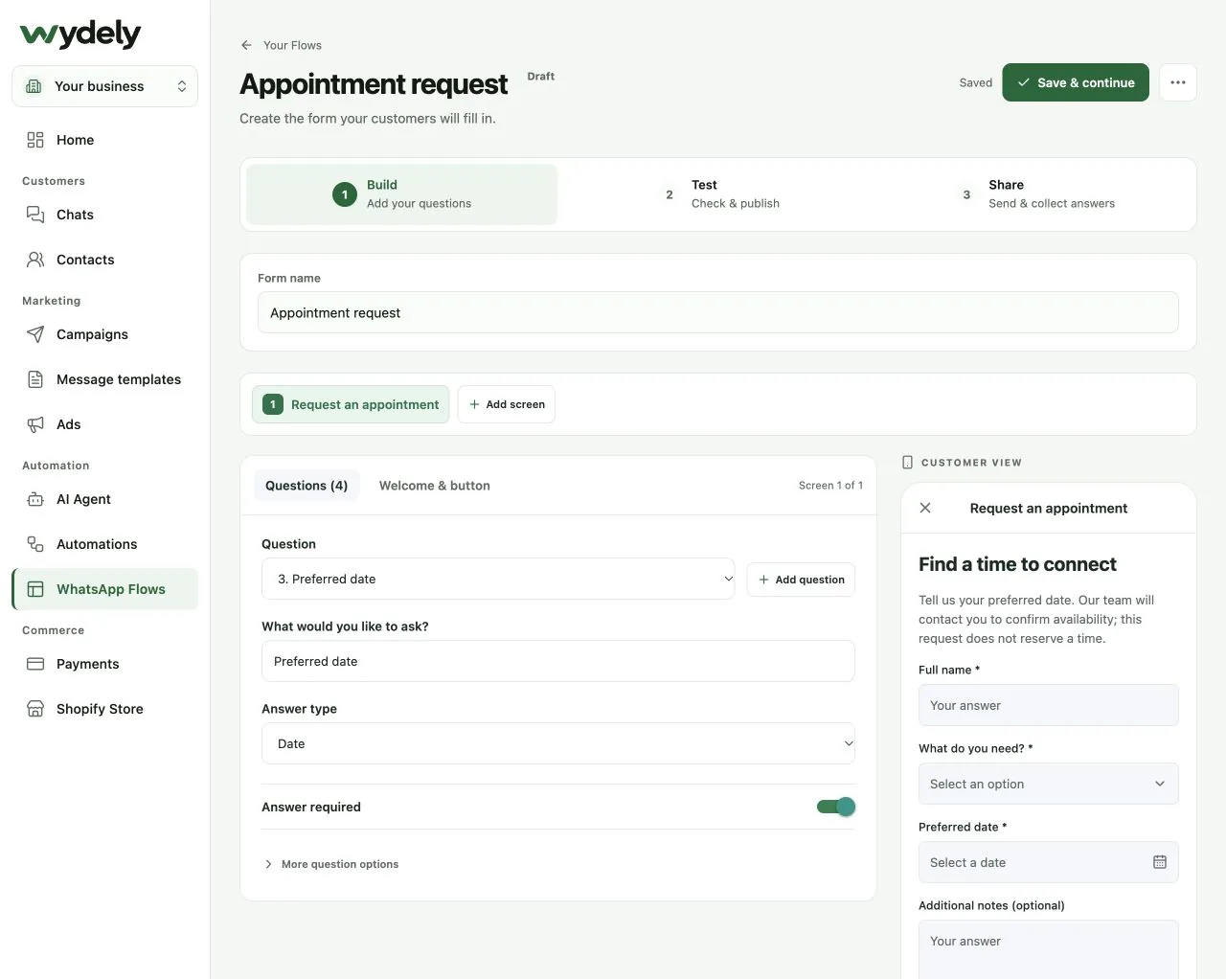Click the Select a date preview field
This screenshot has width=1226, height=979.
coord(1049,862)
